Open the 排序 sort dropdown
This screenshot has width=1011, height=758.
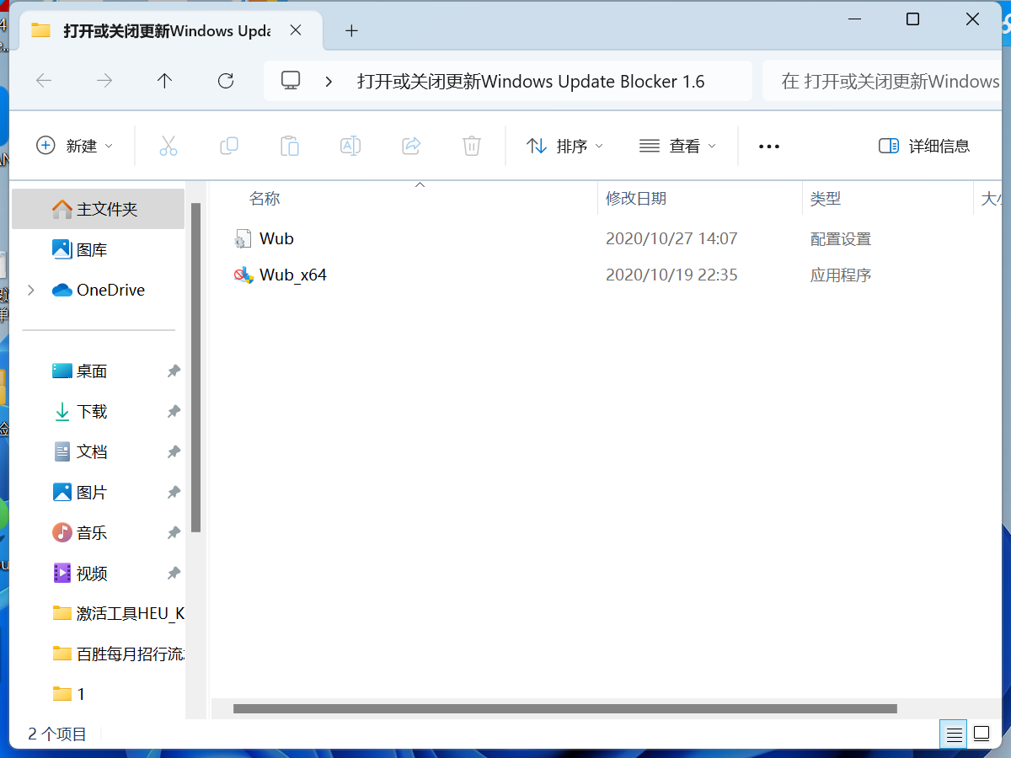click(565, 145)
